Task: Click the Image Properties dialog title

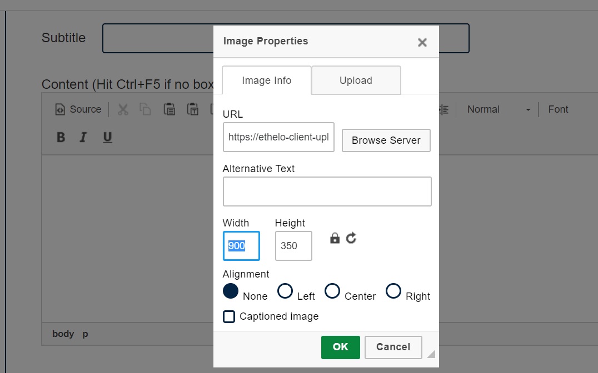Action: pyautogui.click(x=266, y=41)
